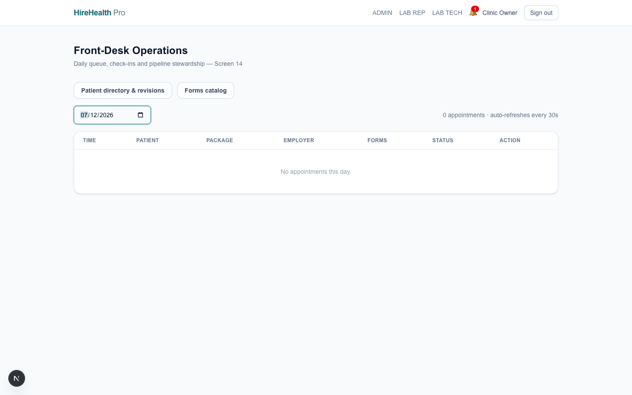Sign out of the account
632x395 pixels.
pyautogui.click(x=541, y=13)
